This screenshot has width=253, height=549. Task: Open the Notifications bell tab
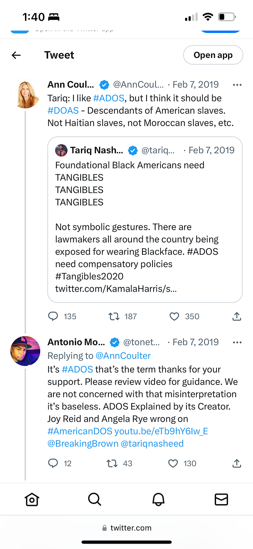tap(158, 499)
